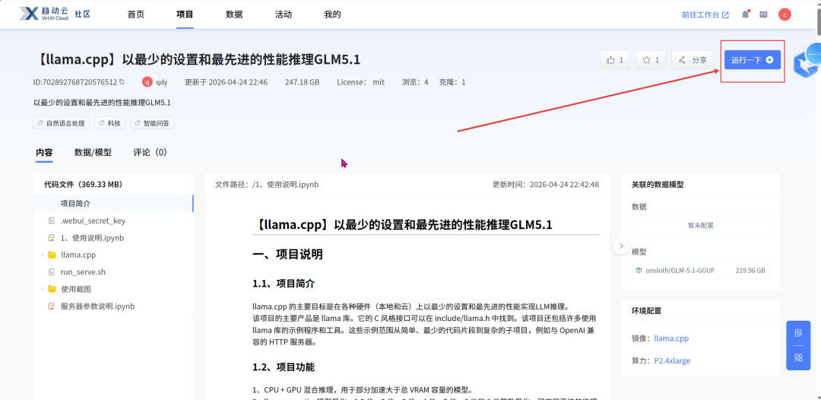Click the llama.cpp image link
Viewport: 821px width, 400px height.
click(x=671, y=338)
